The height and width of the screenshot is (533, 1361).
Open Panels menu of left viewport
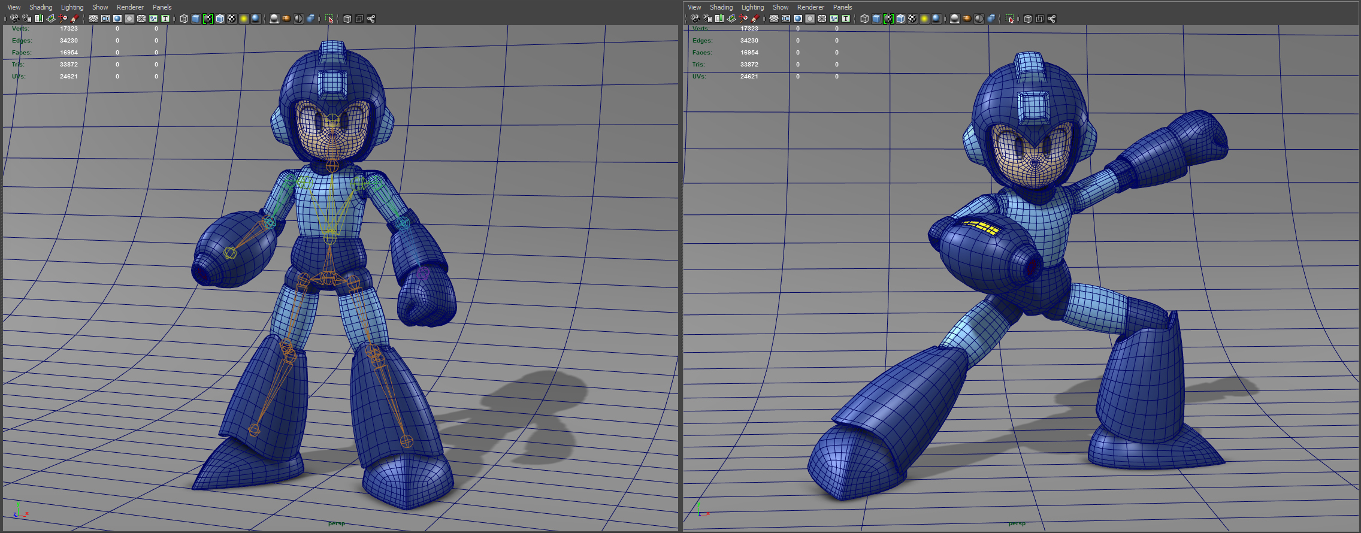click(162, 7)
